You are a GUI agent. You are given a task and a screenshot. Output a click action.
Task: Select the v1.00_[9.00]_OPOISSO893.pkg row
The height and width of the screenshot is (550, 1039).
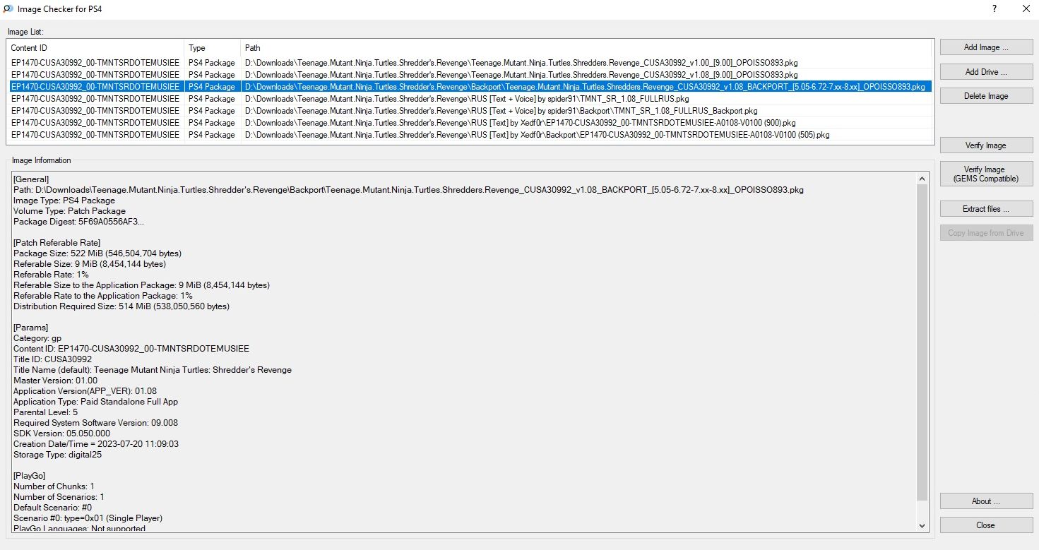tap(470, 63)
